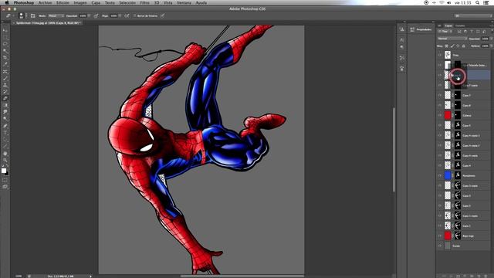Select the Hand tool
Viewport: 494px width, 278px height.
click(x=5, y=154)
